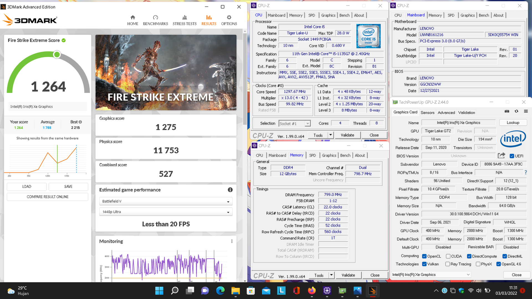Click the GPU-Z refresh icon
The image size is (532, 299).
(x=516, y=111)
